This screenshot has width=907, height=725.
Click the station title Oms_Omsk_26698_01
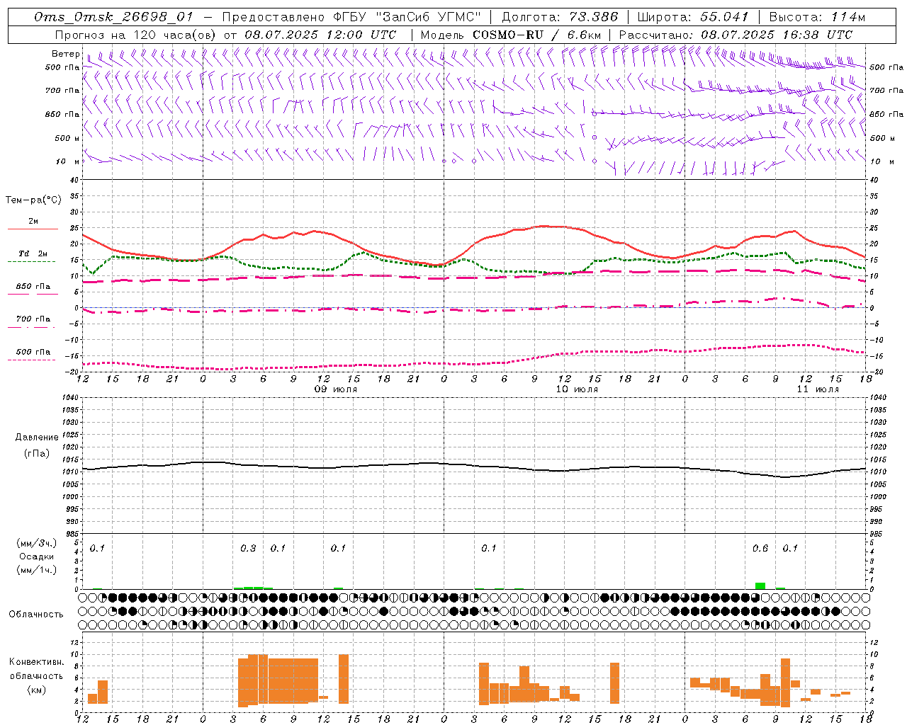113,17
